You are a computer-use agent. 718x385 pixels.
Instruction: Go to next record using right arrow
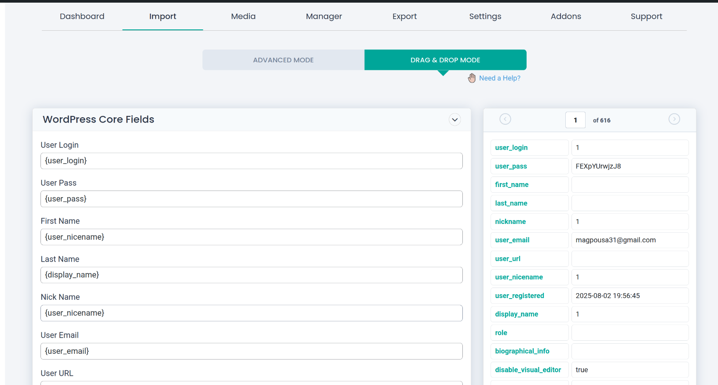pos(674,119)
